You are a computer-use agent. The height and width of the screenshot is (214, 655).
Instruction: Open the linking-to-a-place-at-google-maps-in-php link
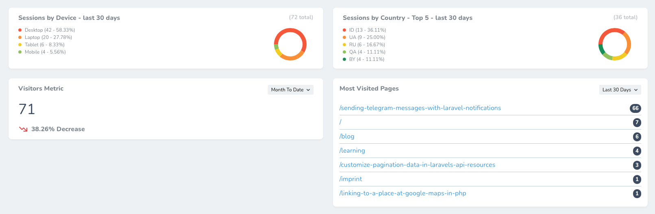tap(403, 193)
